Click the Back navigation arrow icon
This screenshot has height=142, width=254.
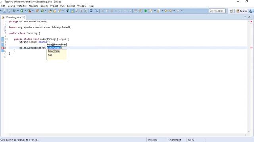(x=171, y=11)
